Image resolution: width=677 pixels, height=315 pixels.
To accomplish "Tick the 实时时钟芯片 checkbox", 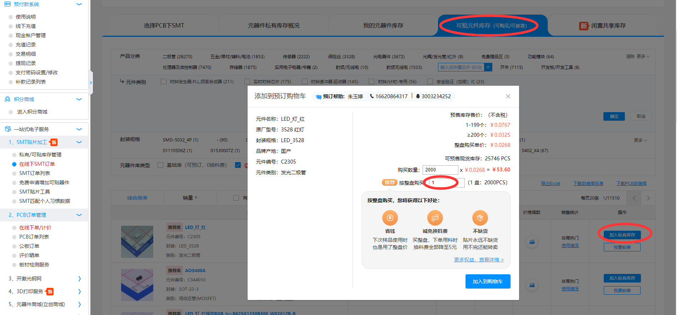I will 247,82.
